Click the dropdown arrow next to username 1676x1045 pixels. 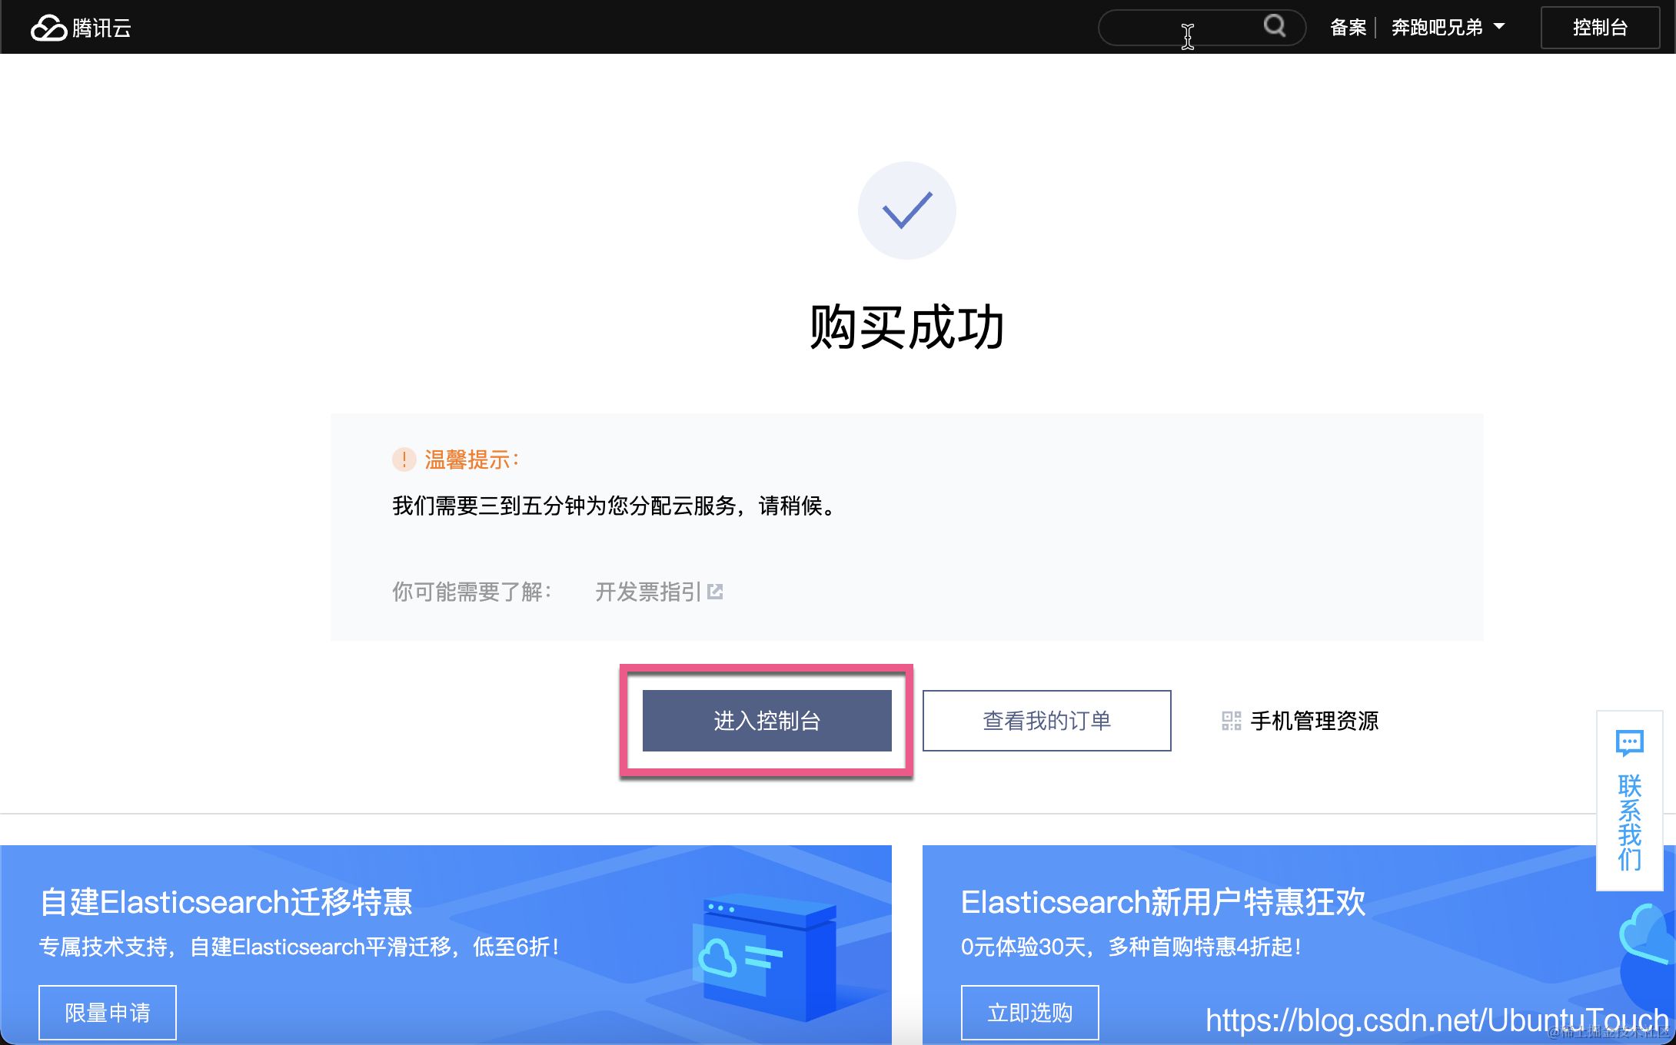coord(1499,27)
